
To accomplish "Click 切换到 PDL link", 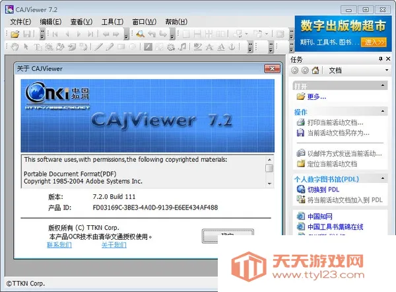I will pyautogui.click(x=323, y=190).
